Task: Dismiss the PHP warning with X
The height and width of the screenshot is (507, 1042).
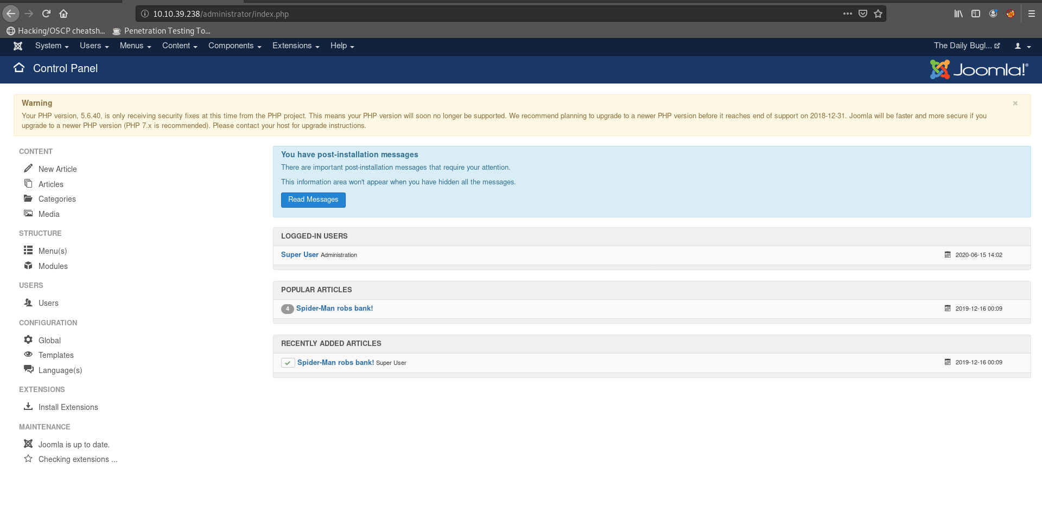Action: click(1015, 103)
